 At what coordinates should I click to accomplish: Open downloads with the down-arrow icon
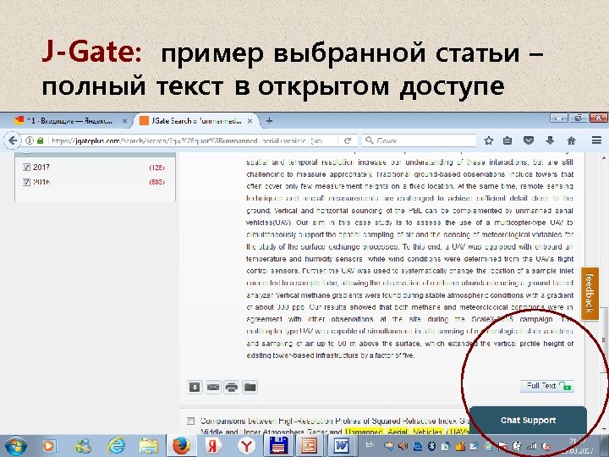click(550, 140)
